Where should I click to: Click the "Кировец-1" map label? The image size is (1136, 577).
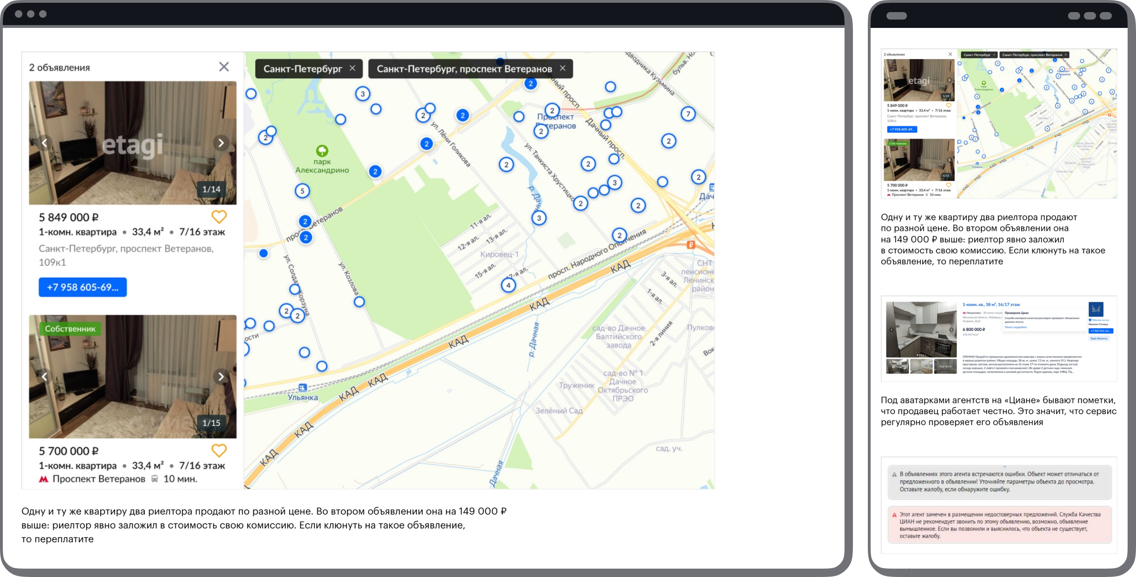point(499,255)
